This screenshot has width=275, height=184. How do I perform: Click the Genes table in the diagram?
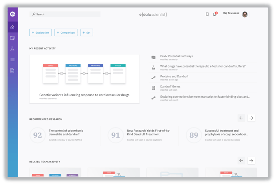(x=51, y=73)
